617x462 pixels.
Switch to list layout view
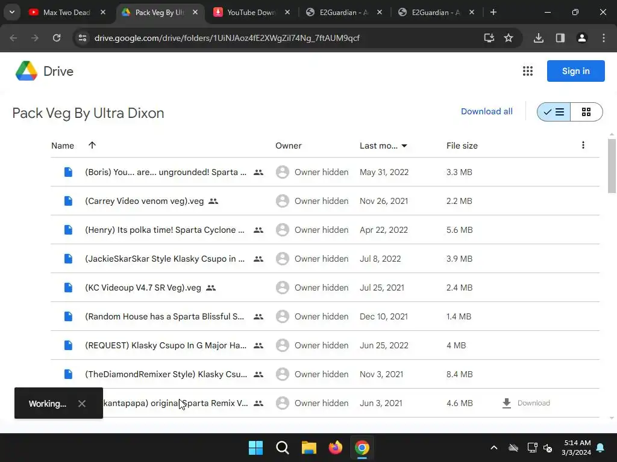[554, 112]
